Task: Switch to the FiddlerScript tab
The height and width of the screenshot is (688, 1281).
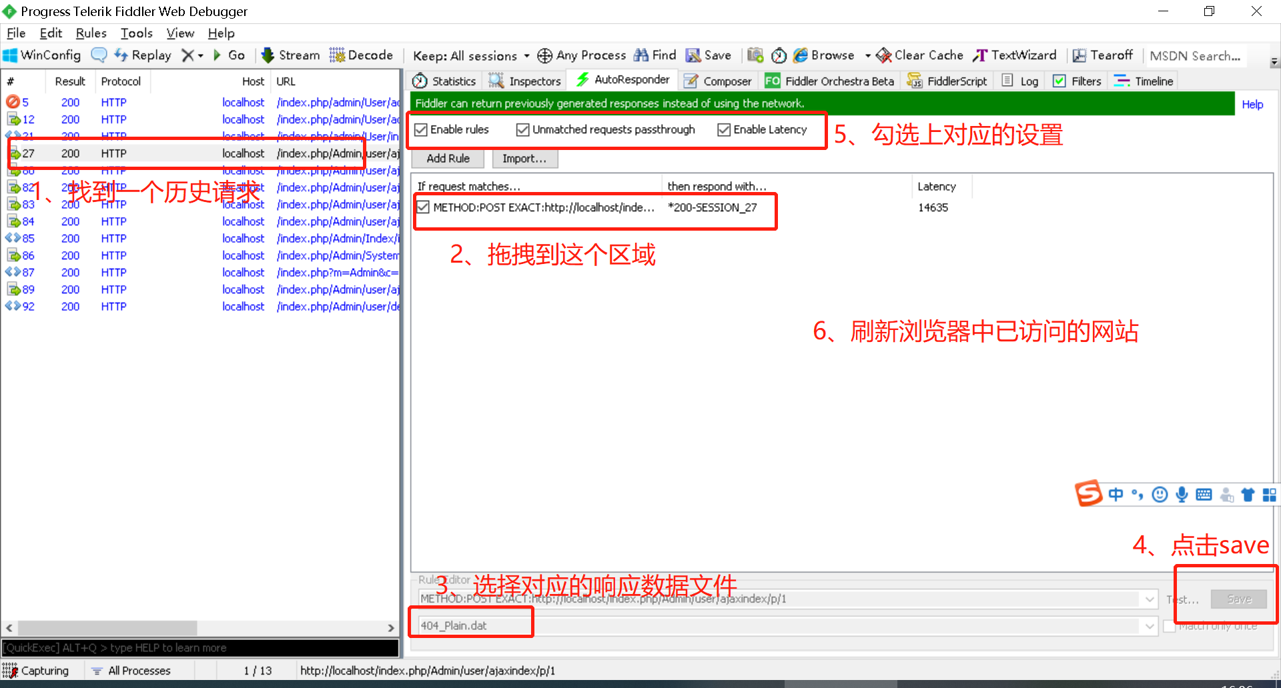Action: coord(947,81)
